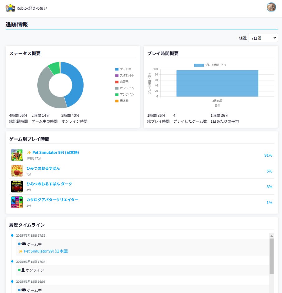Viewport: 282px width, 293px height.
Task: Toggle the 非表示 legend entry
Action: click(122, 82)
